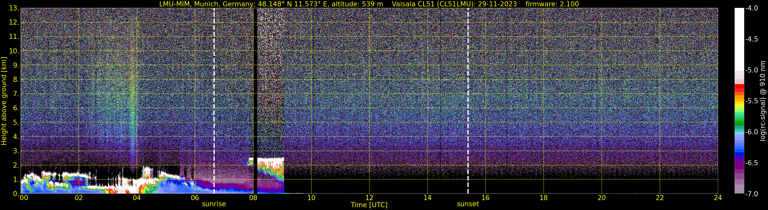Click the Vaisala CL51 date text in the title

coord(454,4)
